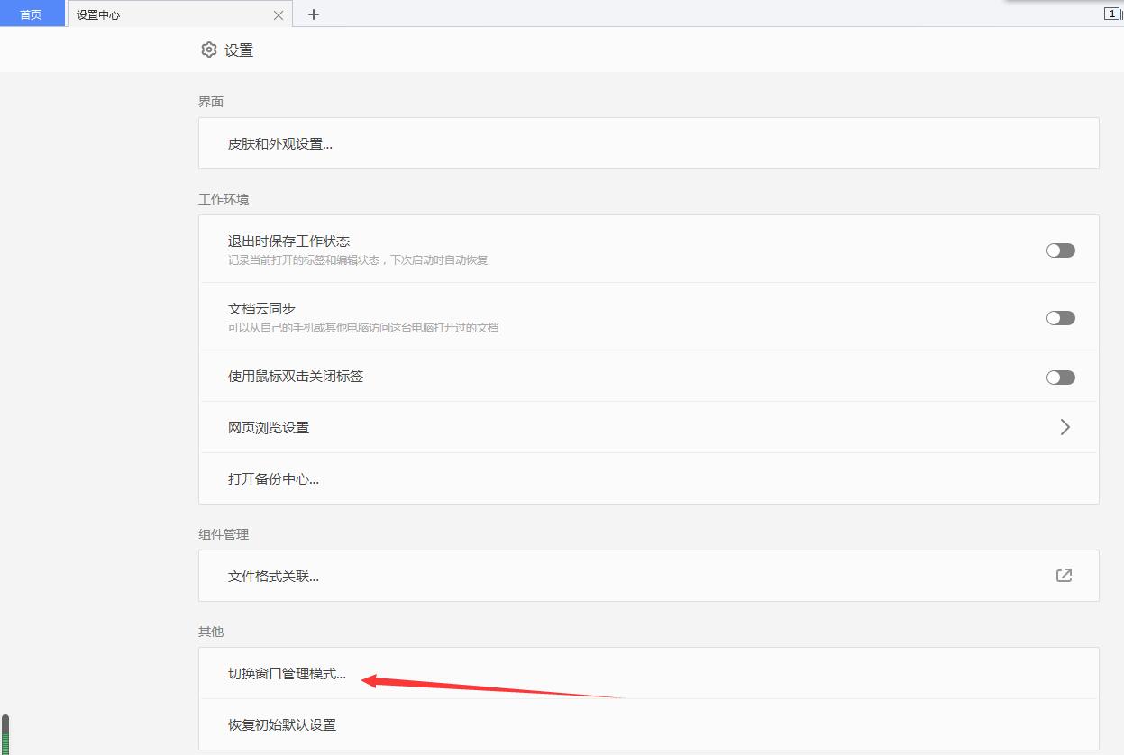Screen dimensions: 1124x755
Task: Click 恢复初始默认设置 to restore defaults
Action: [281, 724]
